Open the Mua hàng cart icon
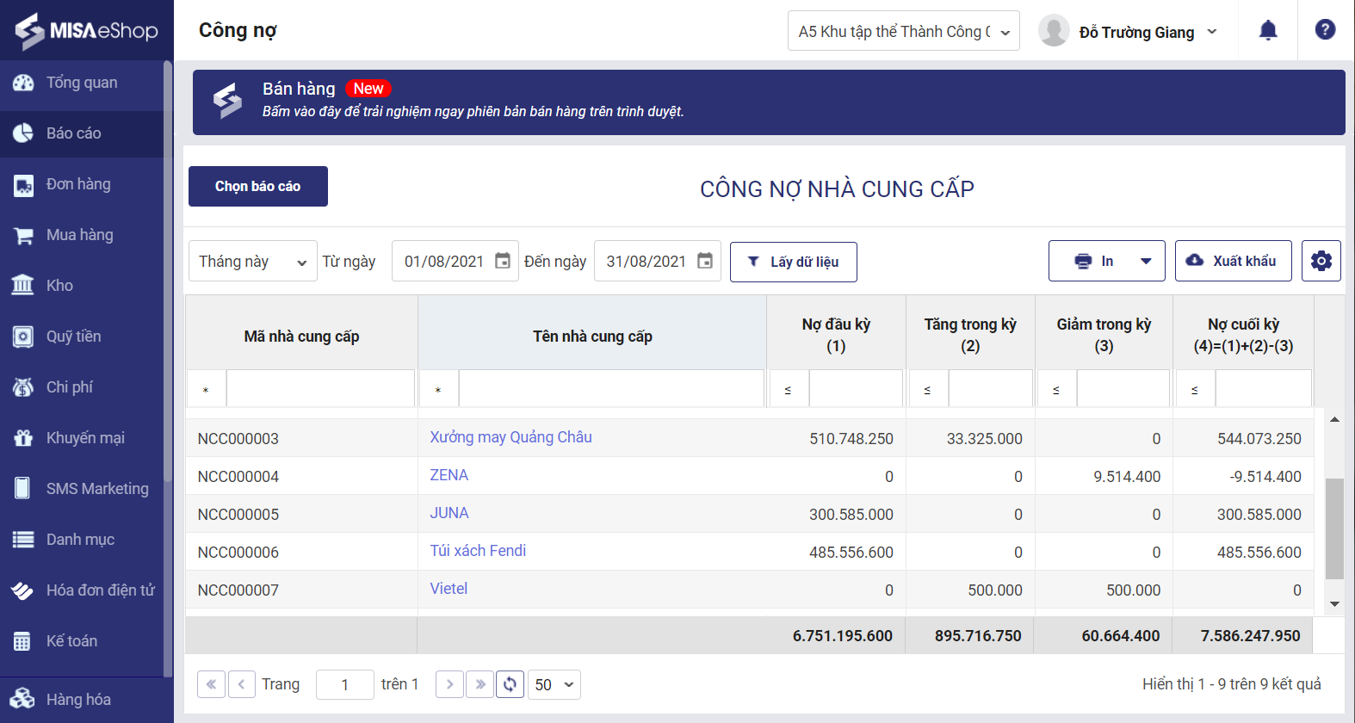The height and width of the screenshot is (723, 1355). 23,235
